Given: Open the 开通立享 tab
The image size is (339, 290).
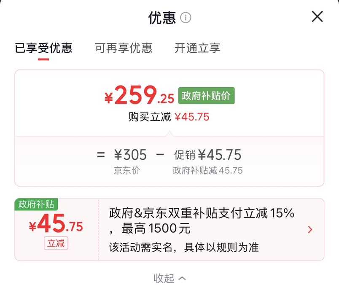Looking at the screenshot, I should (197, 48).
